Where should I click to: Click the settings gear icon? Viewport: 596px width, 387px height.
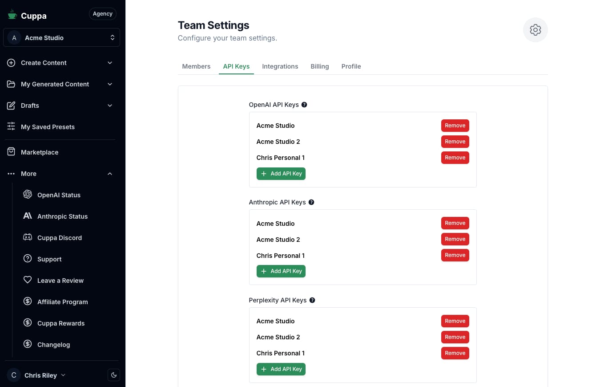535,30
